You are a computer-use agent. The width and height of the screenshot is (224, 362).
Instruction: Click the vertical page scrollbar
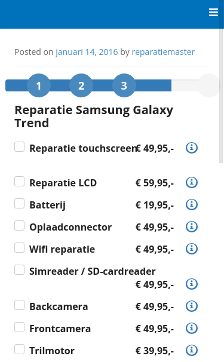pyautogui.click(x=221, y=93)
